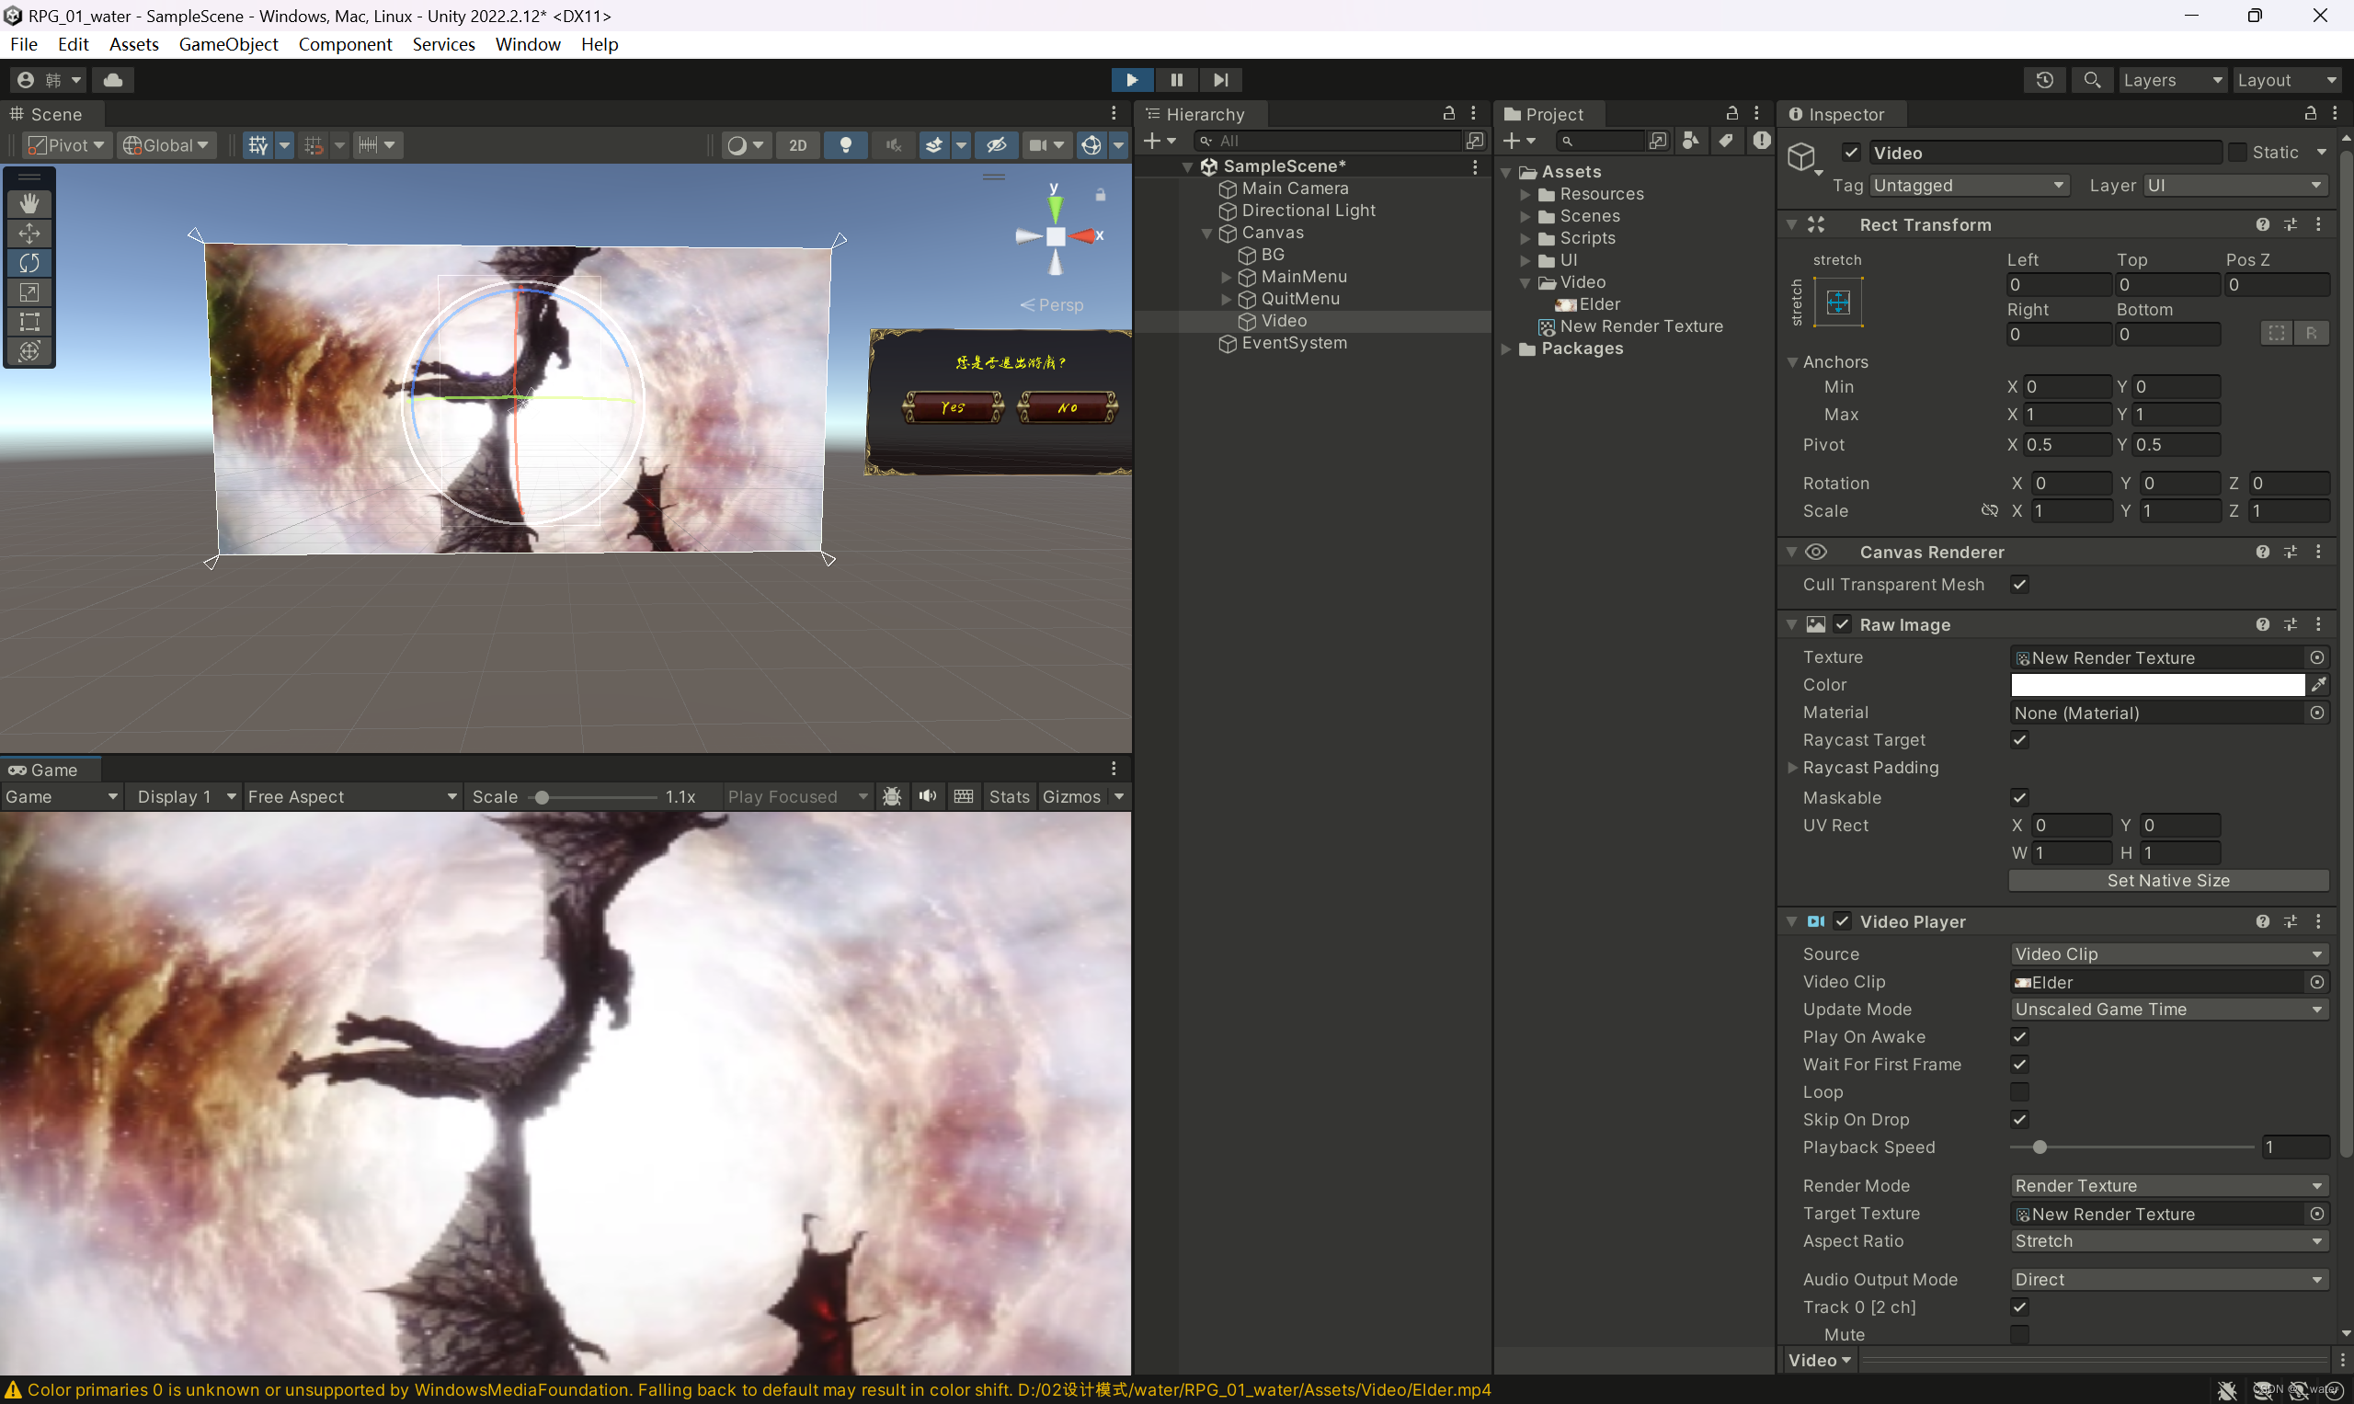
Task: Open the global search magnifier icon
Action: point(2092,80)
